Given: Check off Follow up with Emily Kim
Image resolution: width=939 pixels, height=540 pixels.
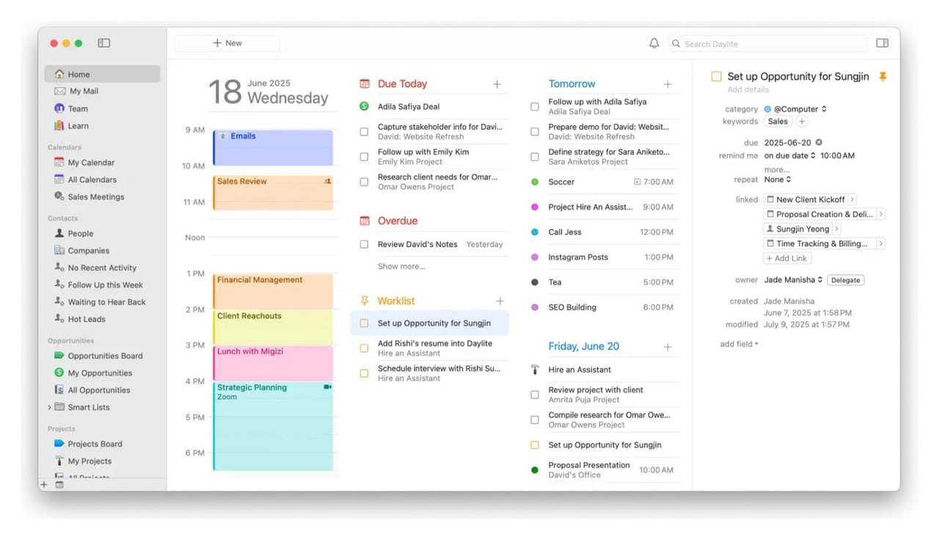Looking at the screenshot, I should 364,157.
